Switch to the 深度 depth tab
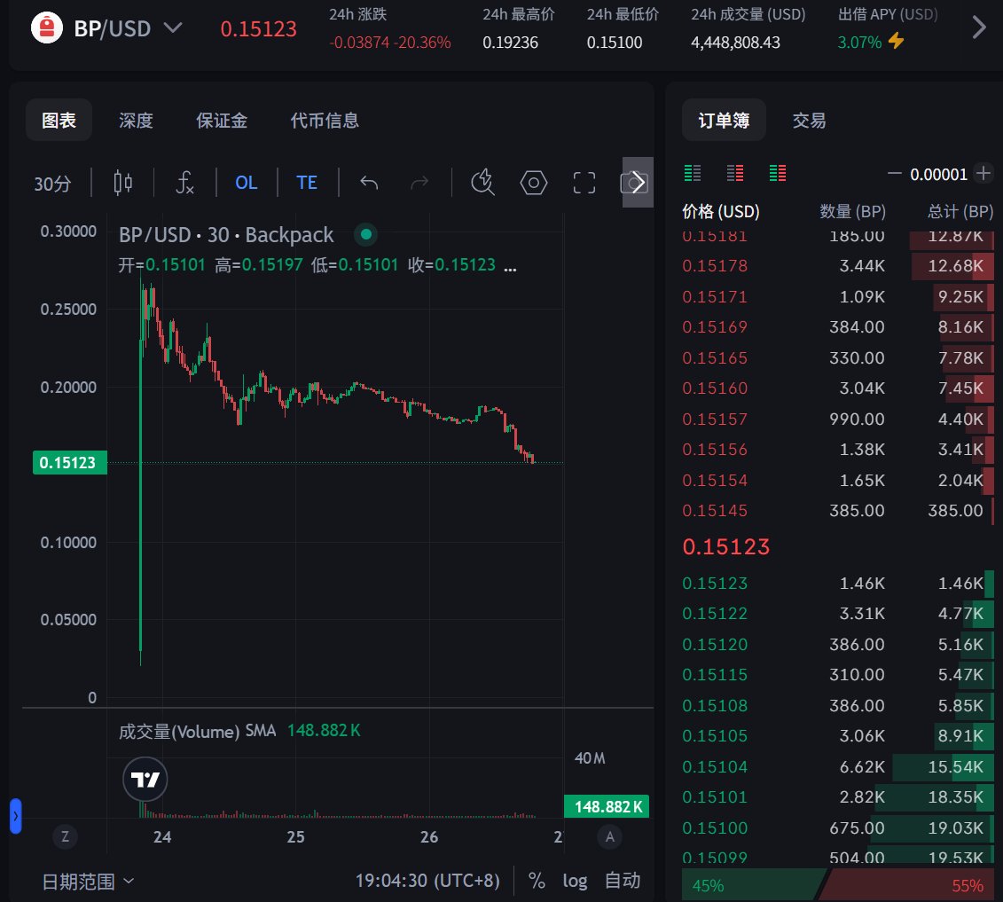Screen dimensions: 1003x902 (136, 121)
